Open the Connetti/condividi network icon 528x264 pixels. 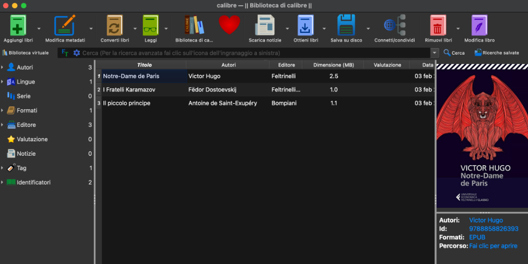pos(394,25)
